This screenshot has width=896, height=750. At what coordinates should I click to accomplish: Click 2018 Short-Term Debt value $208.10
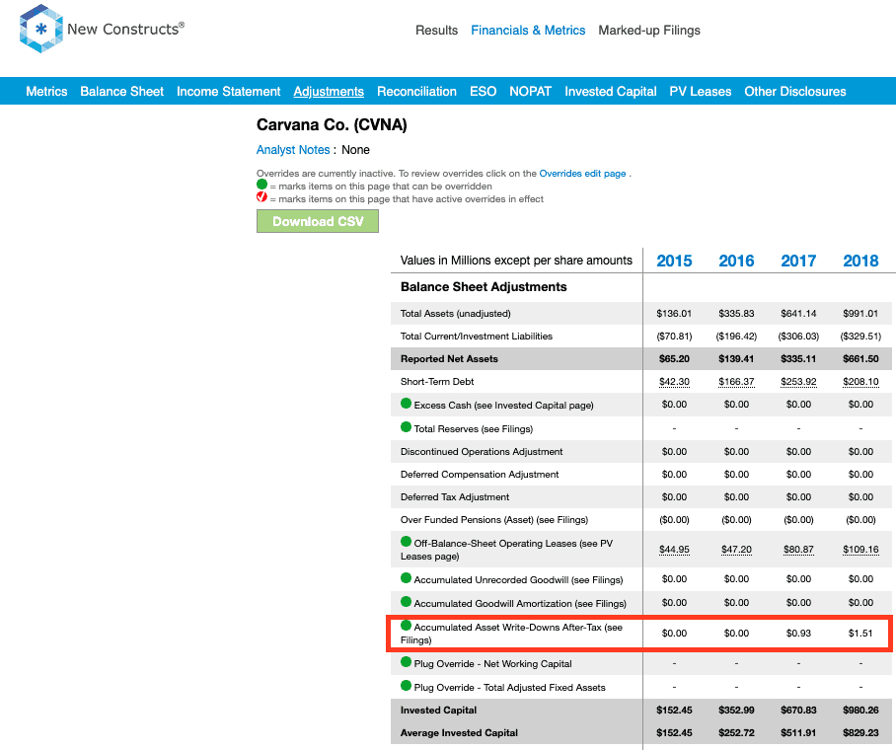tap(860, 382)
